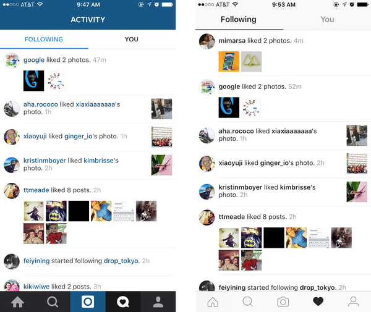The image size is (371, 312).
Task: Open outlined Search icon in white tab bar
Action: click(248, 302)
